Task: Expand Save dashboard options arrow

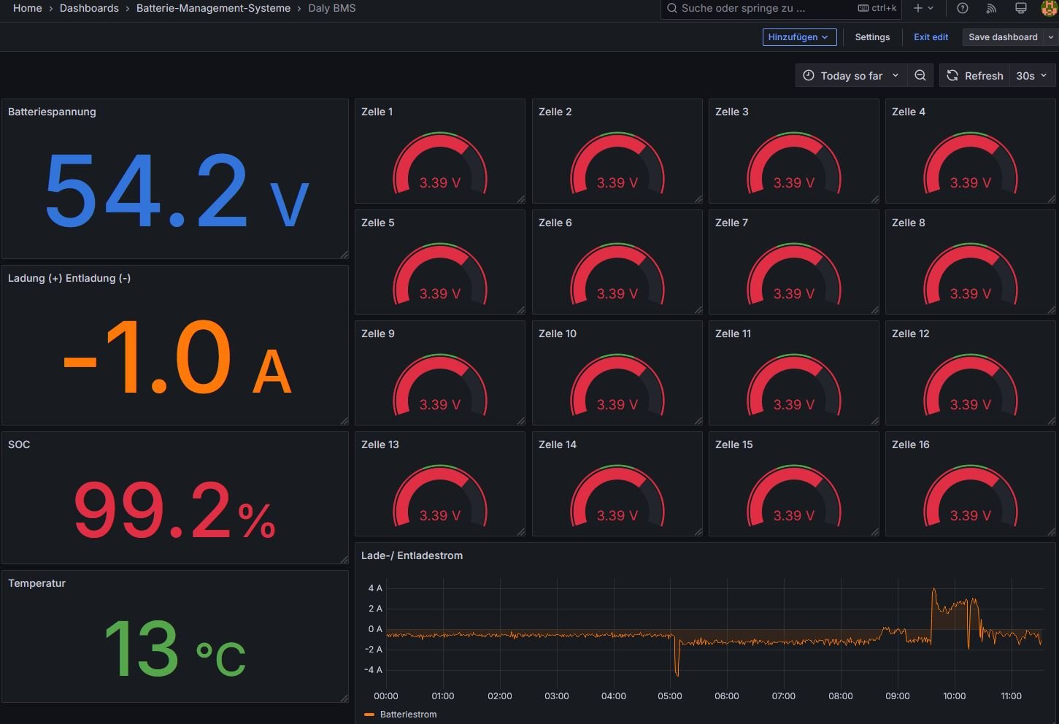Action: tap(1051, 37)
